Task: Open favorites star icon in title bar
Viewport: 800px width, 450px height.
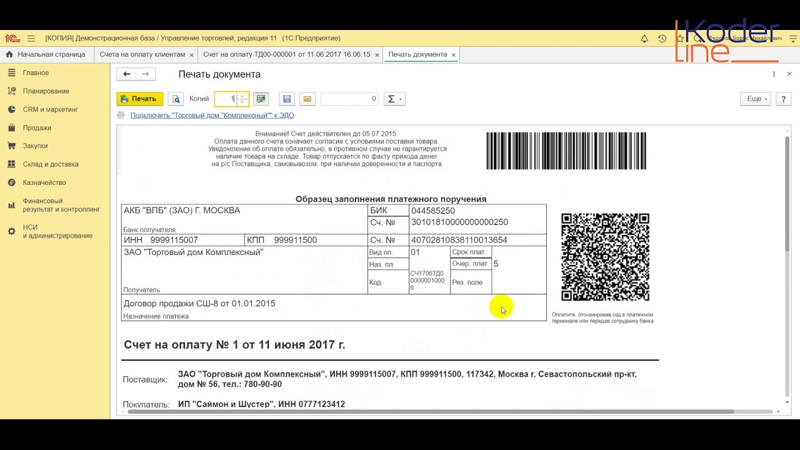Action: pos(680,39)
